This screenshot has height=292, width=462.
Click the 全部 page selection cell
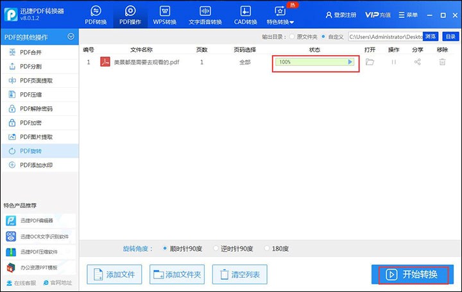[245, 62]
